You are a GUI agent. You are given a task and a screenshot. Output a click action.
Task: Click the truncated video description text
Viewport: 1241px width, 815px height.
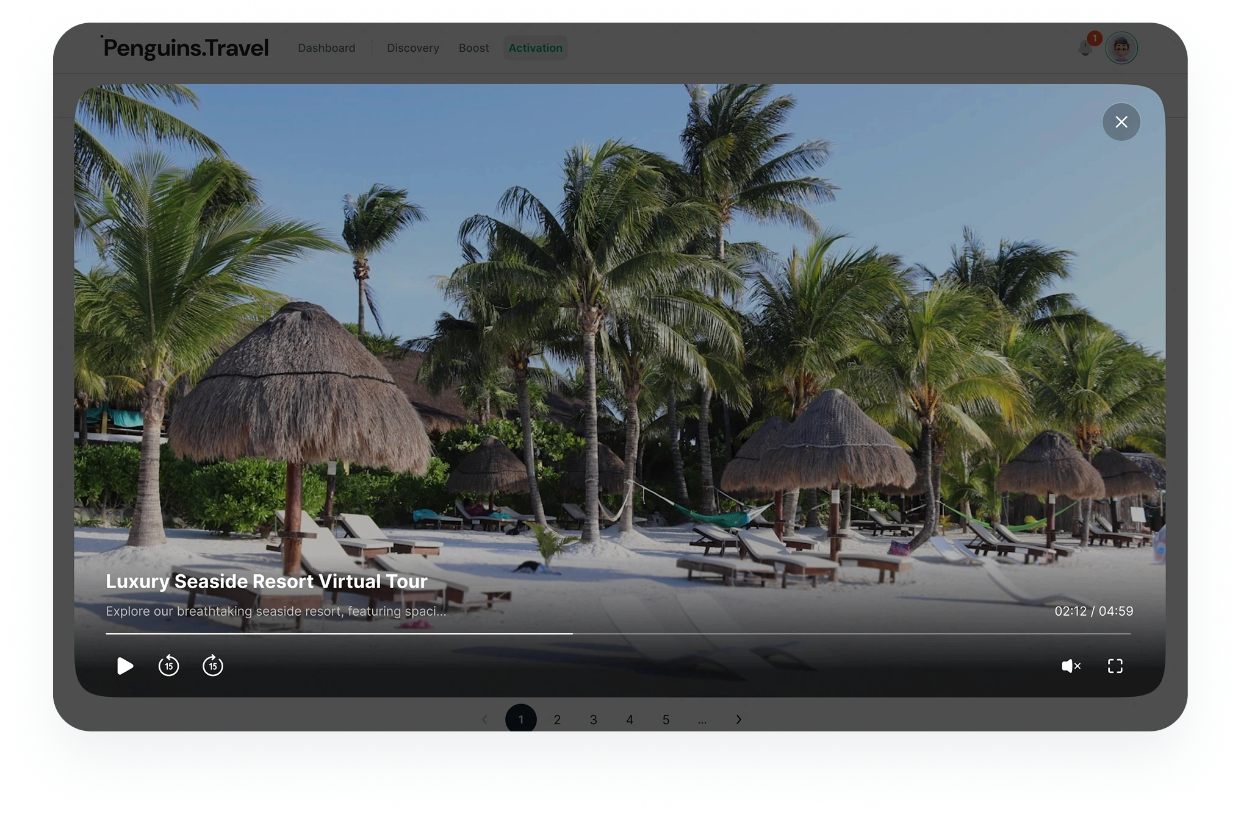coord(276,611)
